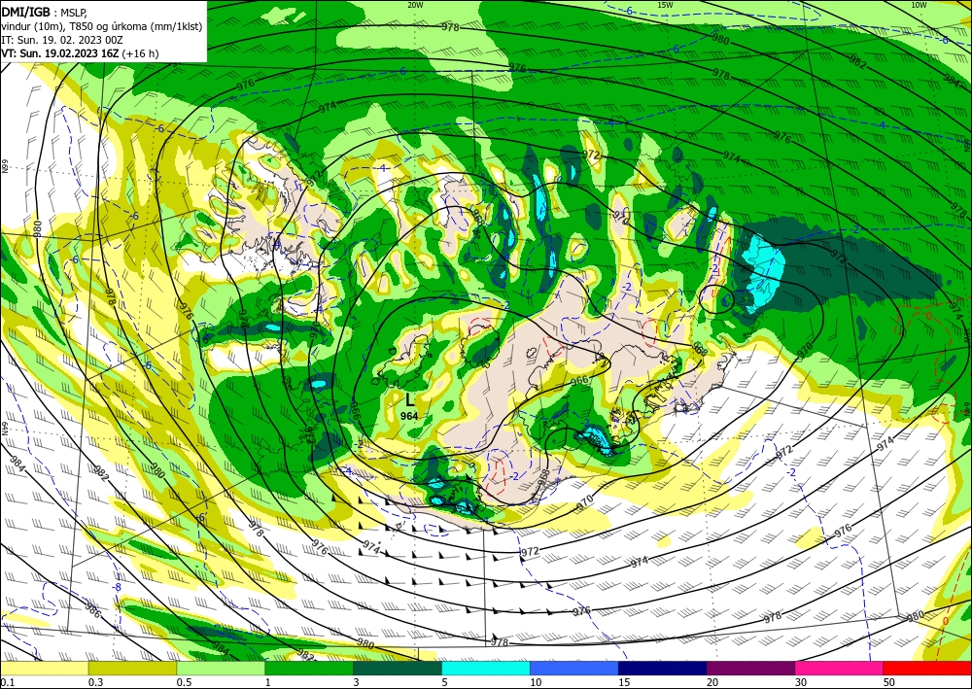Click the "50" legend scale value
This screenshot has height=689, width=972.
pyautogui.click(x=889, y=682)
